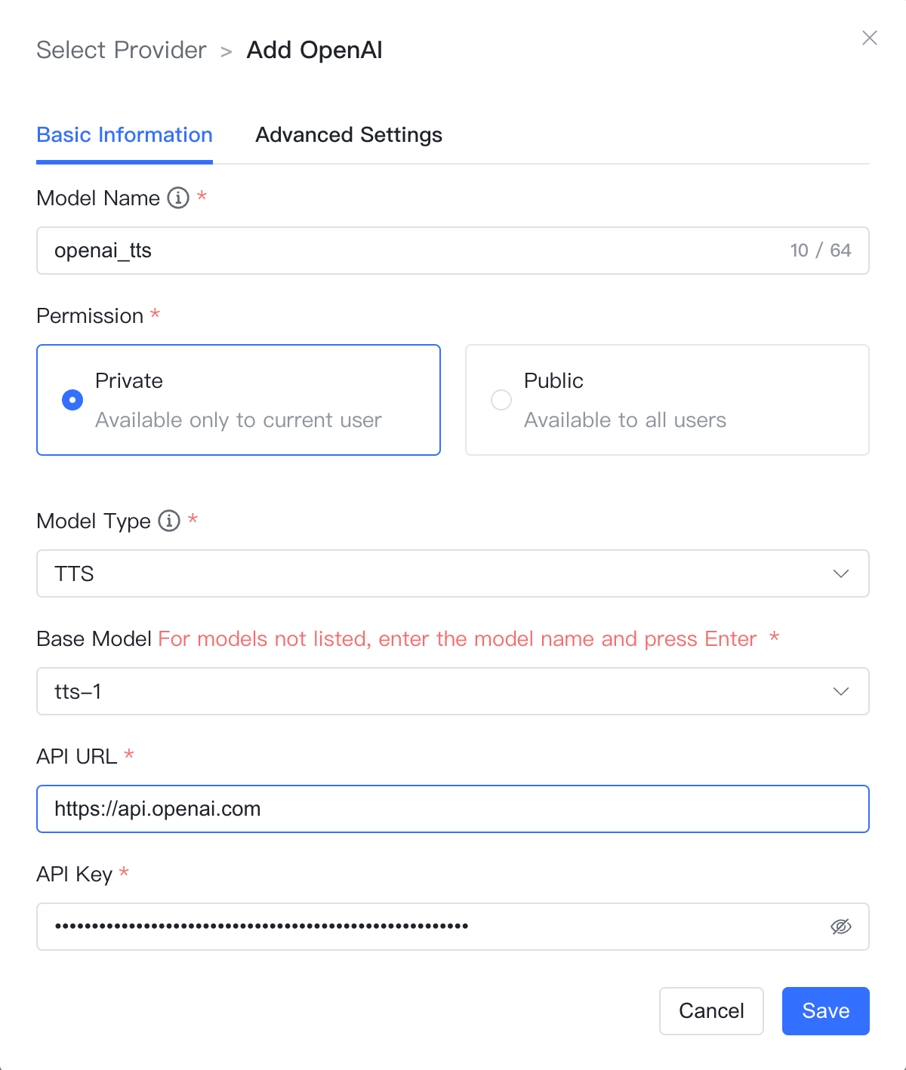Open the tts-1 Base Model dropdown
The image size is (906, 1070).
pyautogui.click(x=453, y=691)
